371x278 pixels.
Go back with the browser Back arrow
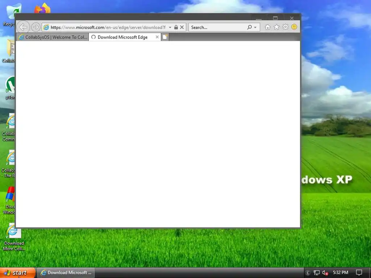pyautogui.click(x=23, y=27)
